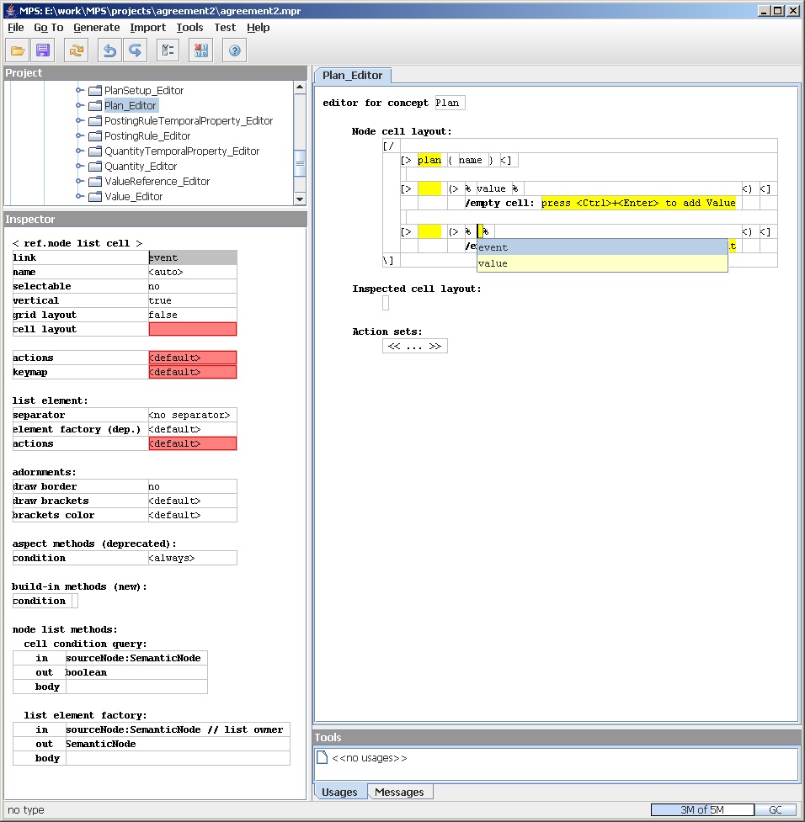The image size is (805, 822).
Task: Switch to the Messages tab
Action: pos(399,792)
